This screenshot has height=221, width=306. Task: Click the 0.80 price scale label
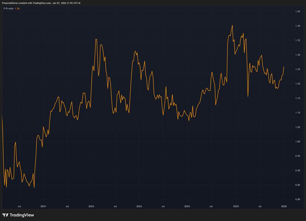coord(298,199)
